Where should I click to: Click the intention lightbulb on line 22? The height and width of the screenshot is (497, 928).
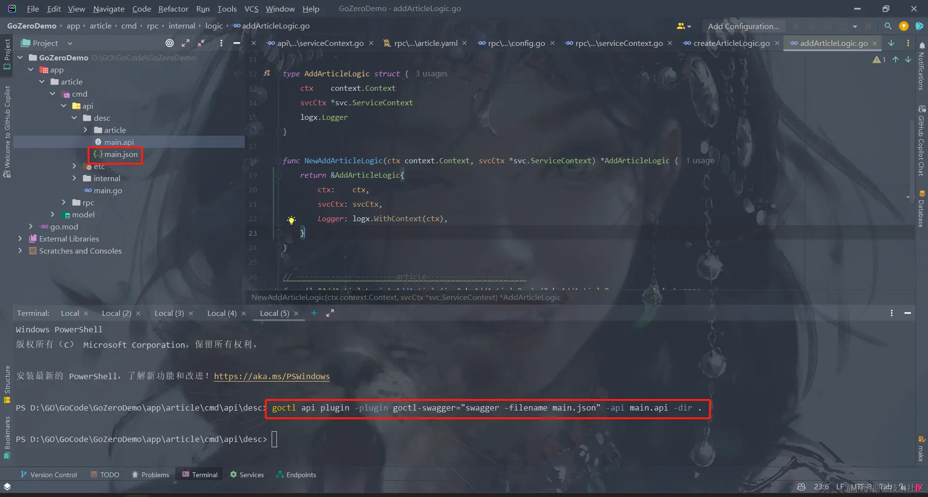pos(291,220)
